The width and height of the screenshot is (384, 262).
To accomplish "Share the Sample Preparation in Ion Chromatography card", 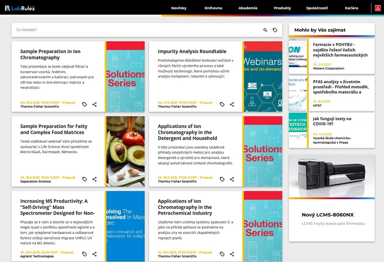I will (x=95, y=104).
